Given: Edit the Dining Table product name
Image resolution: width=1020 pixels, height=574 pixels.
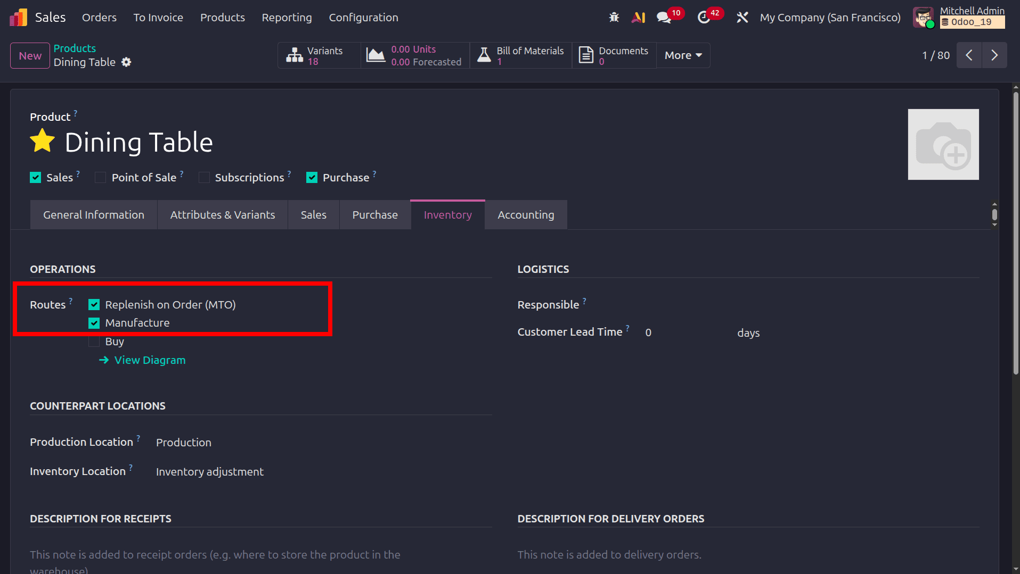Looking at the screenshot, I should tap(139, 142).
